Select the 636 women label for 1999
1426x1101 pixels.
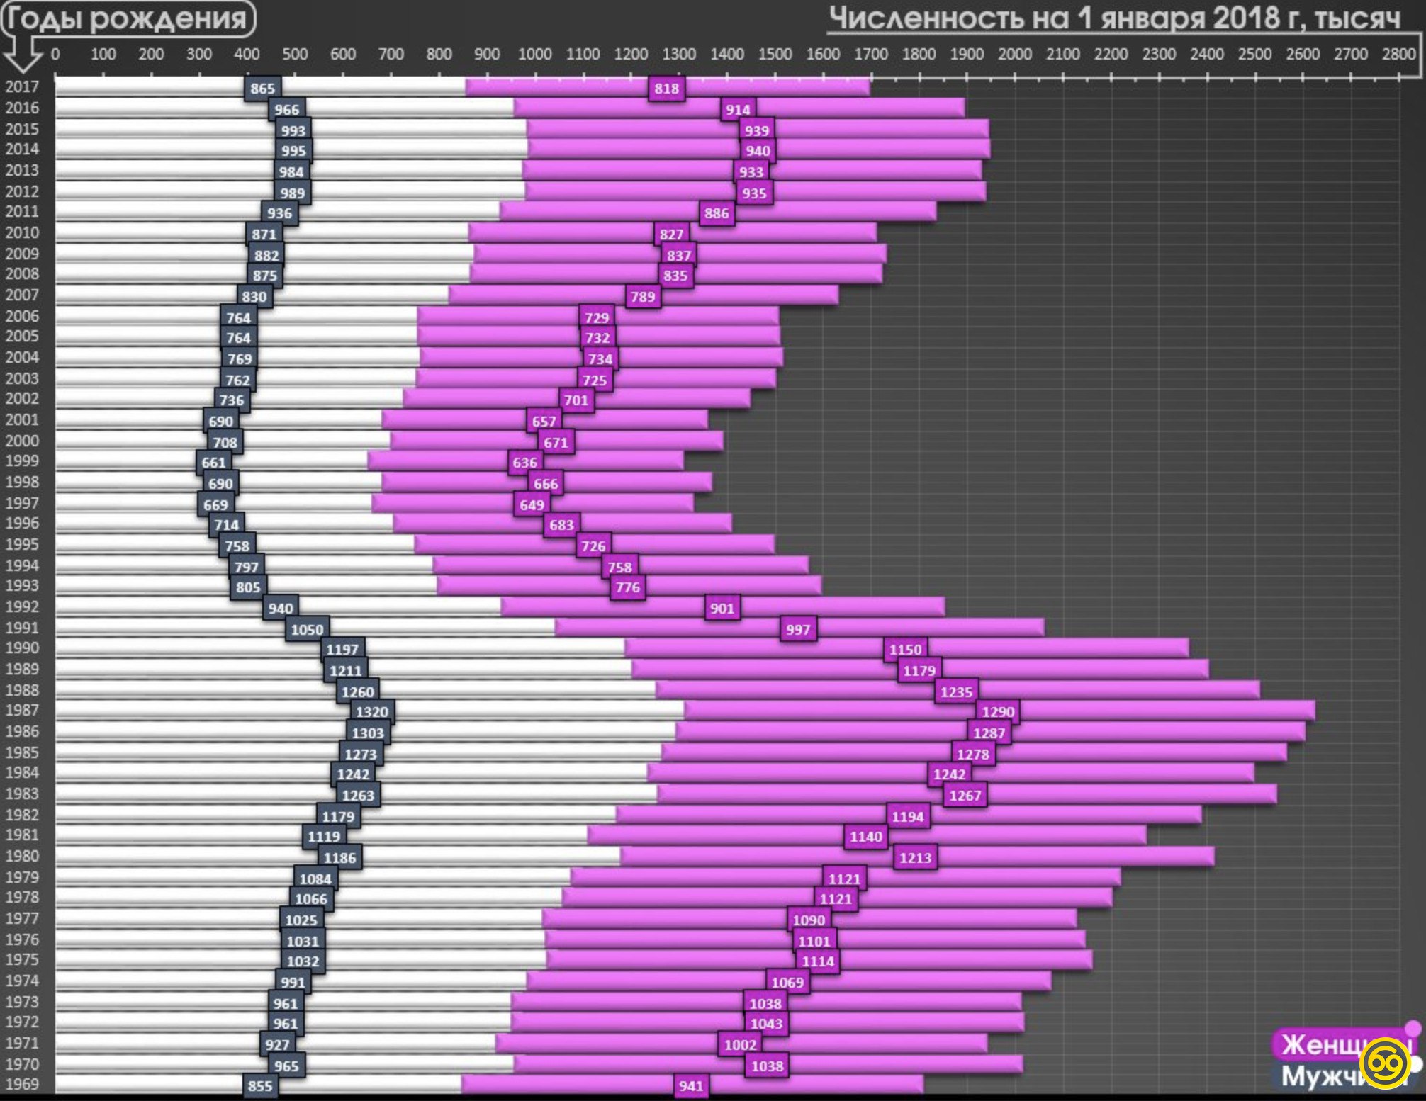click(x=525, y=463)
